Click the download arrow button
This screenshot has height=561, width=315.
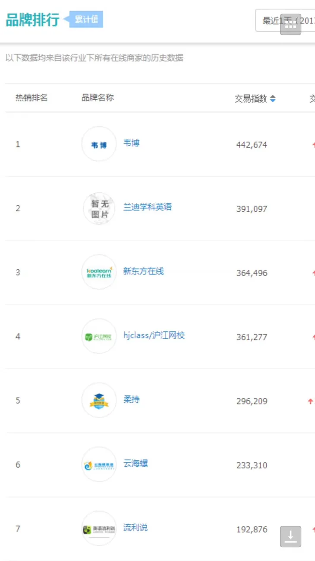290,536
